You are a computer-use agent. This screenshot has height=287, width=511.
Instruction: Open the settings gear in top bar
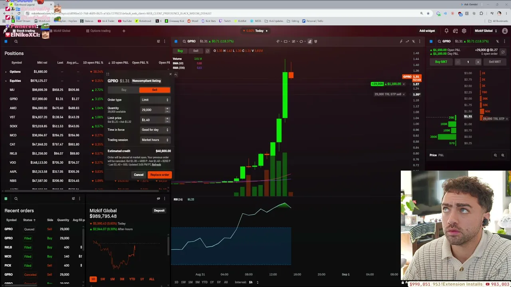[x=464, y=31]
